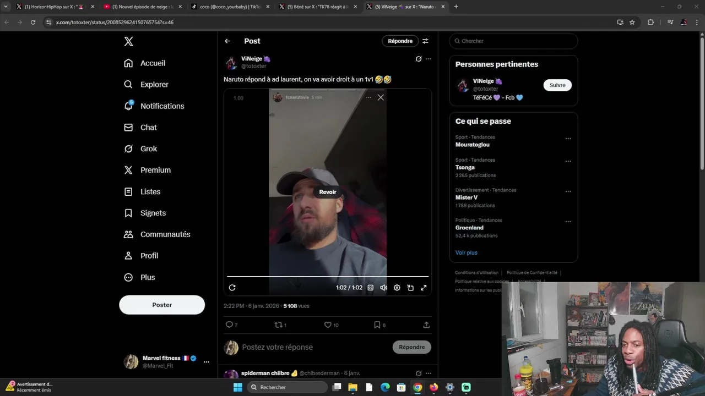Share the post via share icon
Image resolution: width=705 pixels, height=396 pixels.
coord(426,325)
